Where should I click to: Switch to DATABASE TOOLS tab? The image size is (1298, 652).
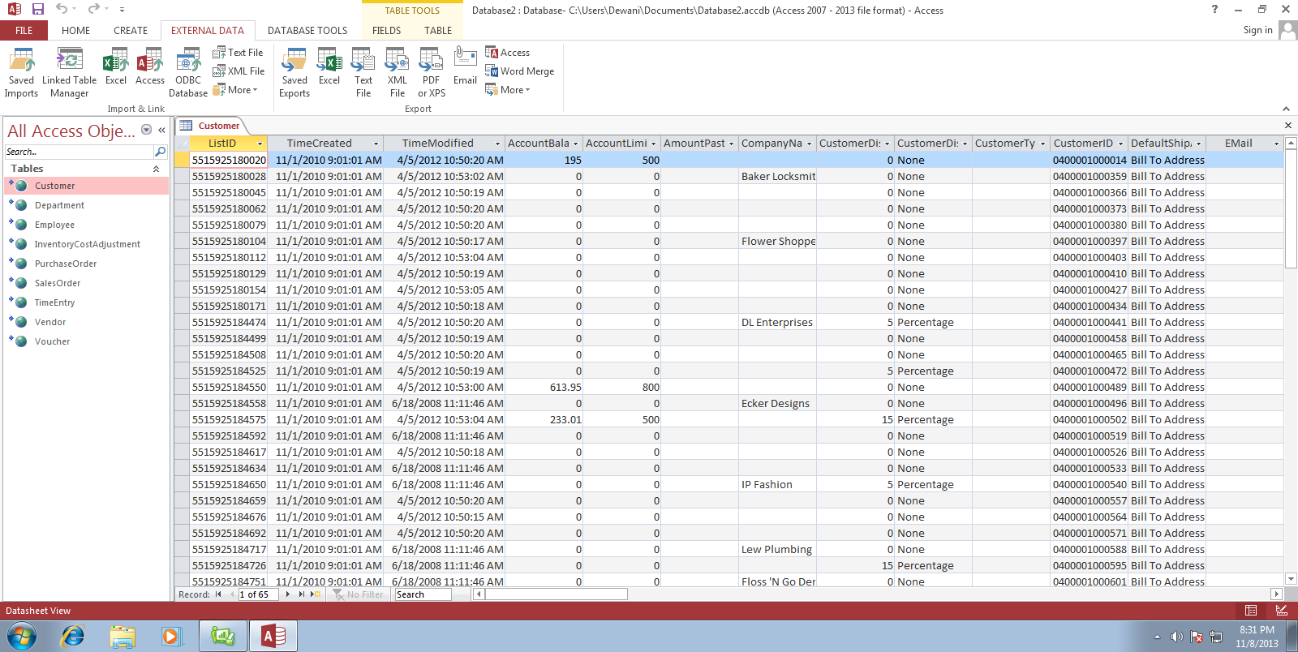(307, 31)
